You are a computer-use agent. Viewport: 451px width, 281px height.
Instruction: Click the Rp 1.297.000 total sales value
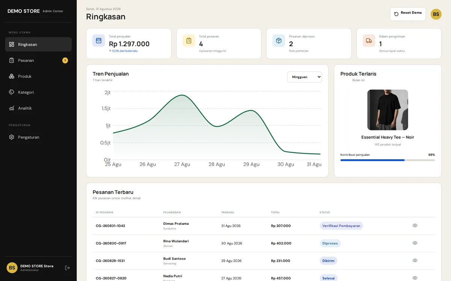(129, 44)
